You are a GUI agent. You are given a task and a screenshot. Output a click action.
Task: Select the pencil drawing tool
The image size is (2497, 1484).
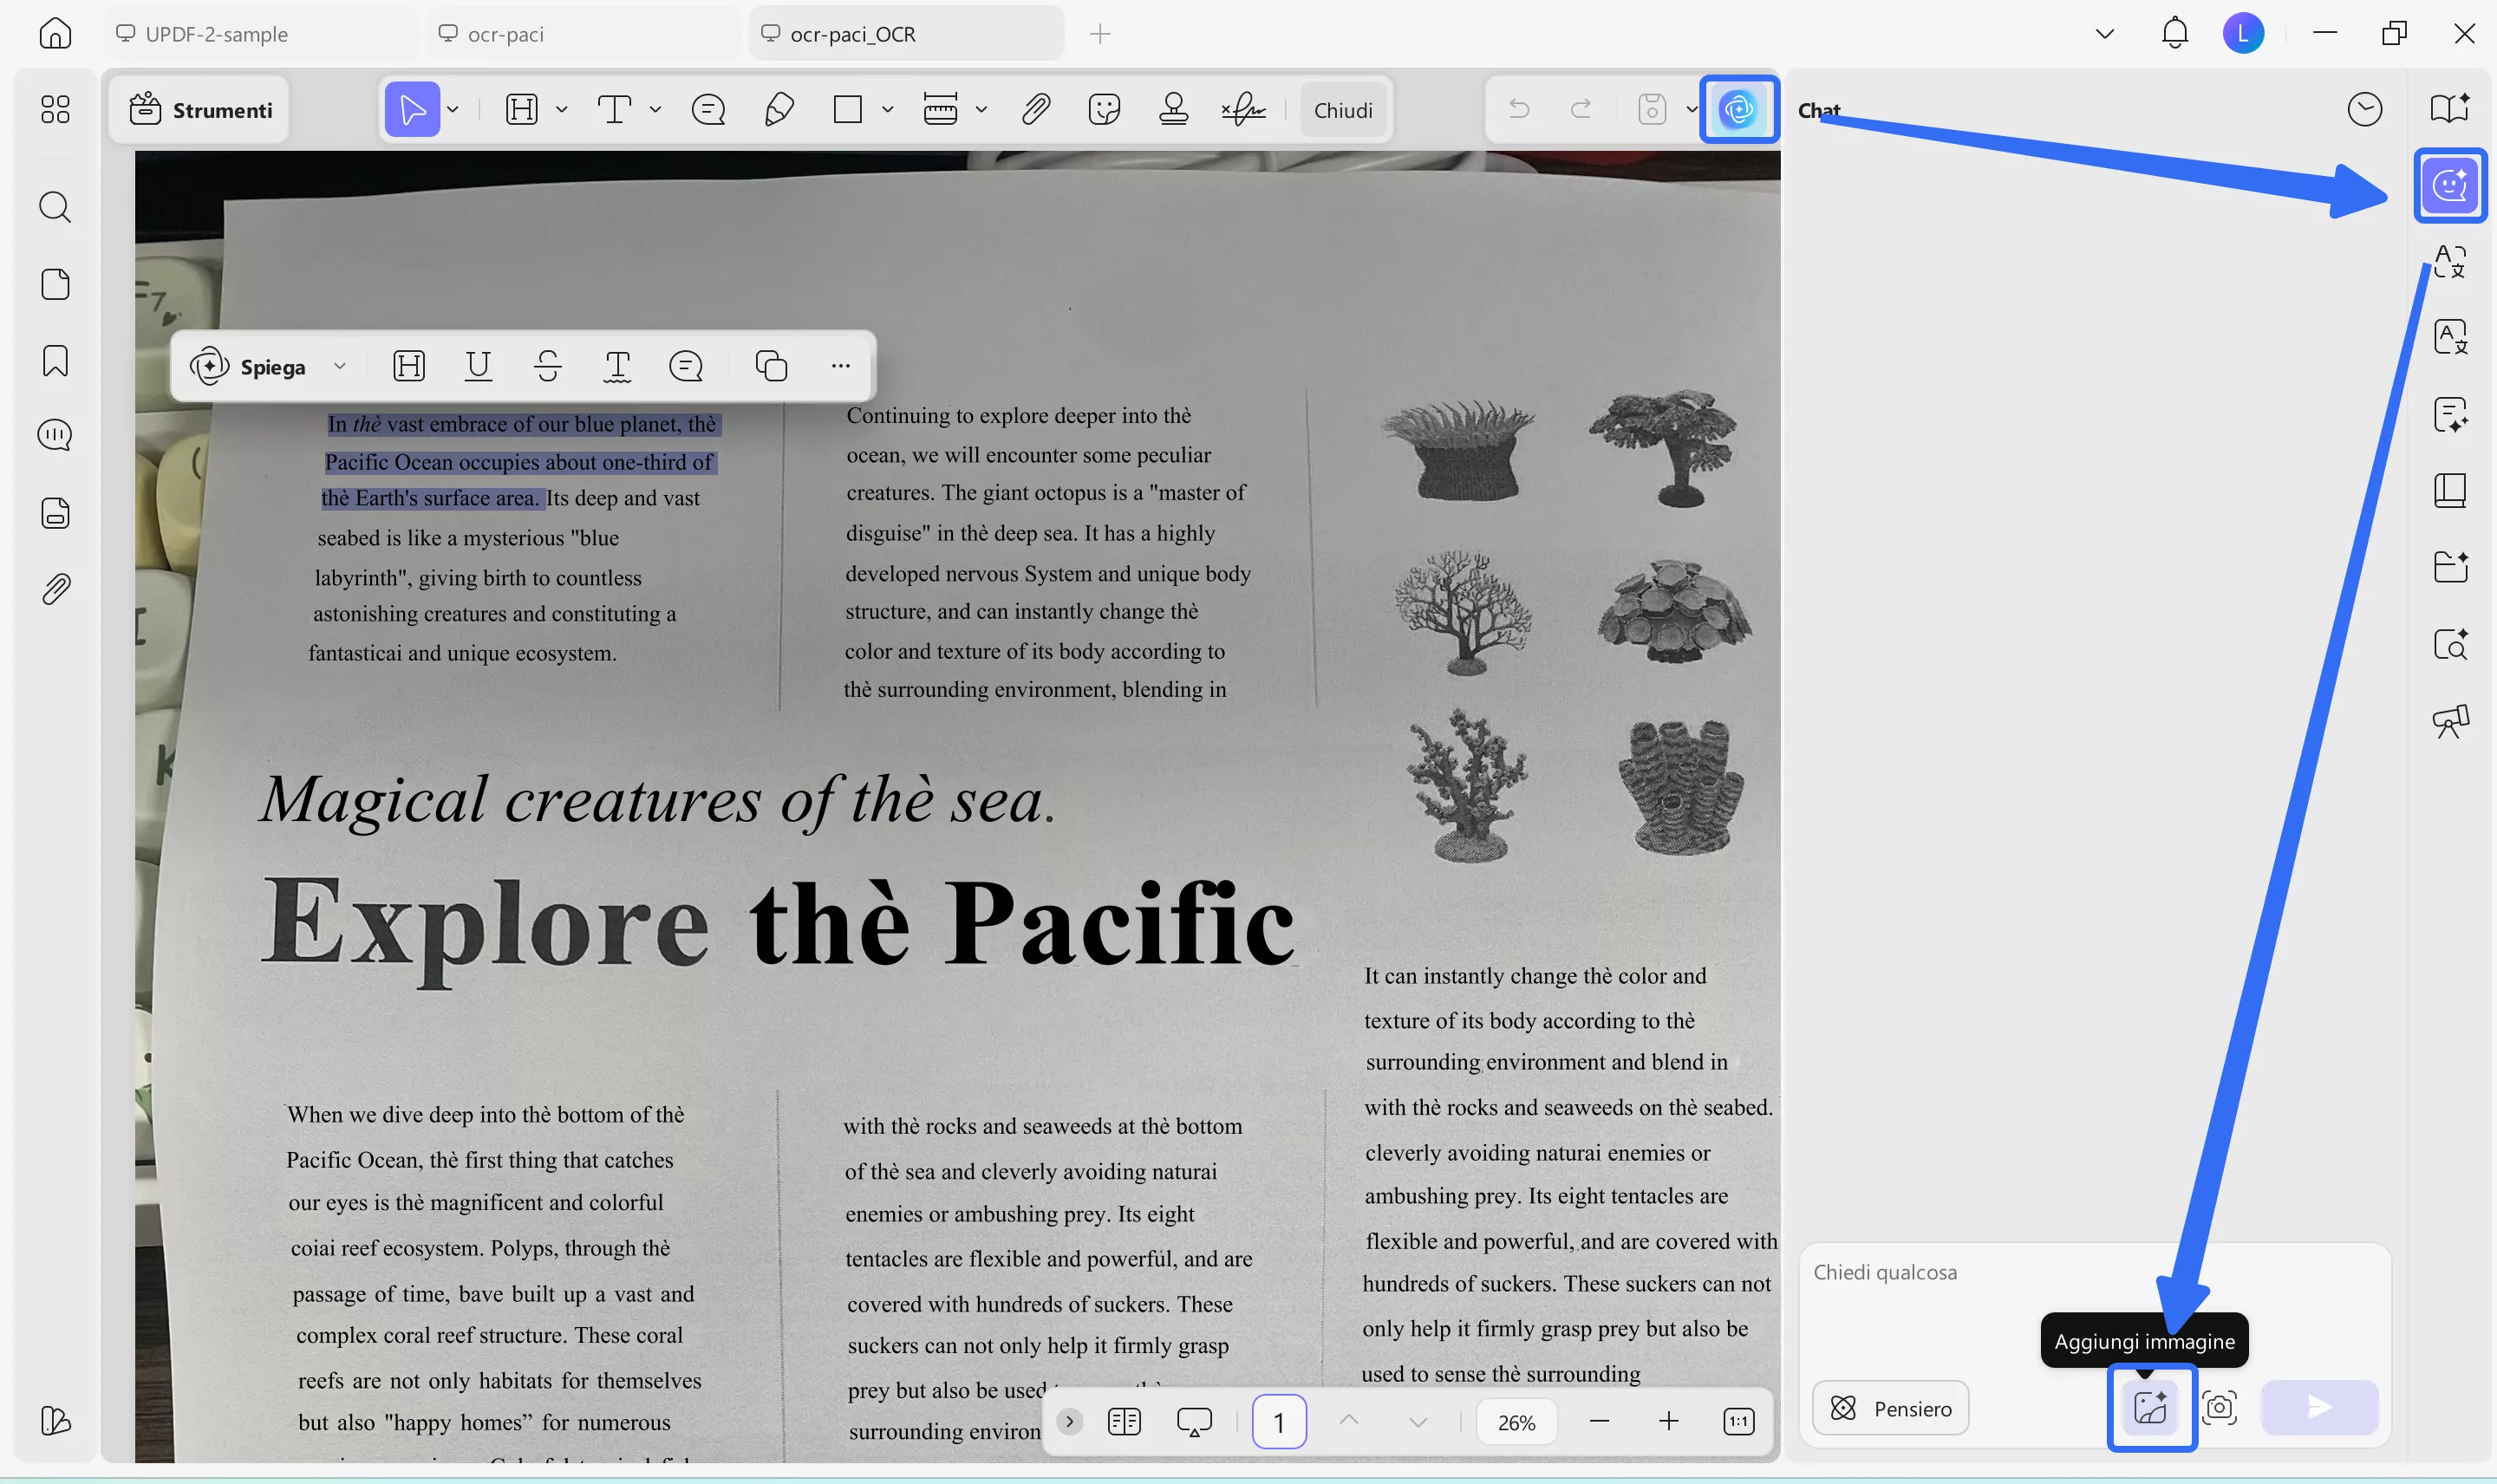pos(779,109)
